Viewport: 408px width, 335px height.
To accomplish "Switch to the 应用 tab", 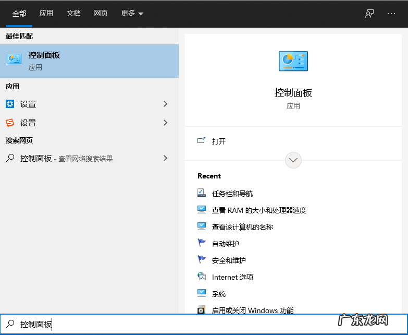I will click(46, 13).
